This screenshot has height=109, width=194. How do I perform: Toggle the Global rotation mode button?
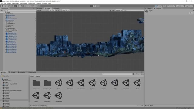34,6
